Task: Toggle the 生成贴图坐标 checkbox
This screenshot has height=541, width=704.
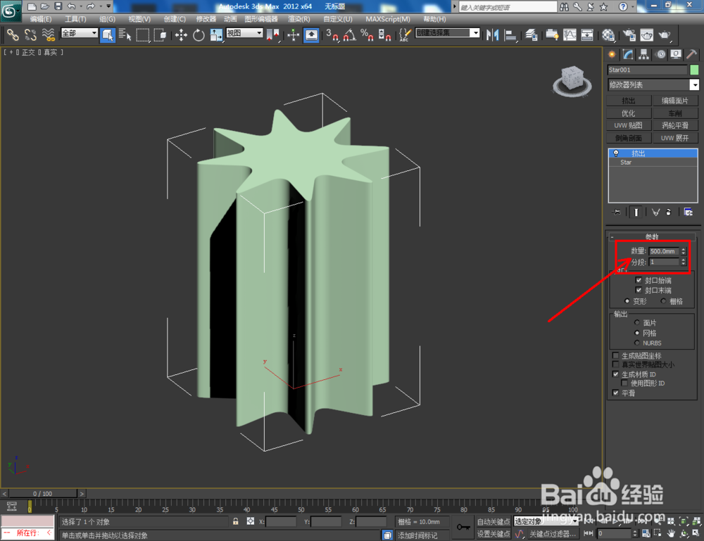Action: tap(616, 355)
